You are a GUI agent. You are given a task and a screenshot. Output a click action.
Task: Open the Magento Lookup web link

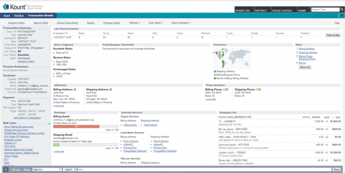(13, 140)
